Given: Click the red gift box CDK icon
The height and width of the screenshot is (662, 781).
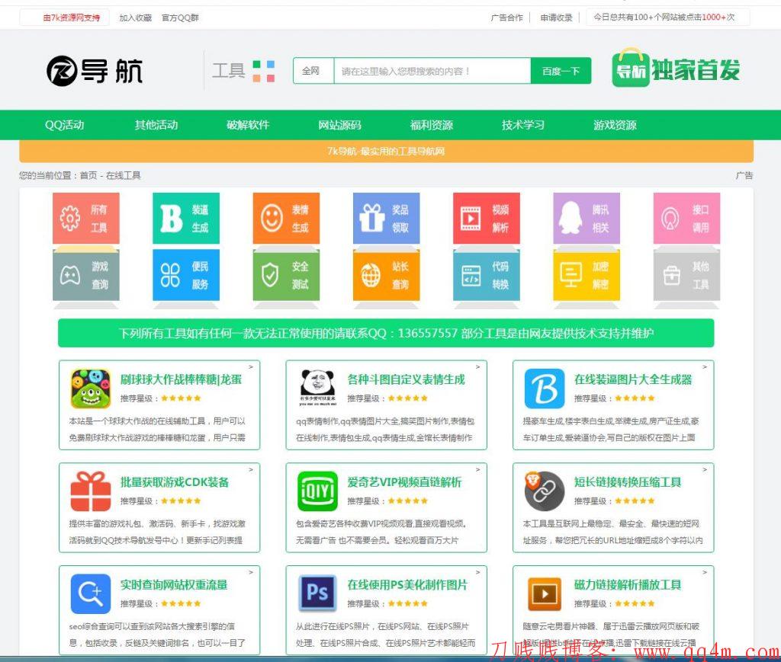Looking at the screenshot, I should [x=91, y=491].
